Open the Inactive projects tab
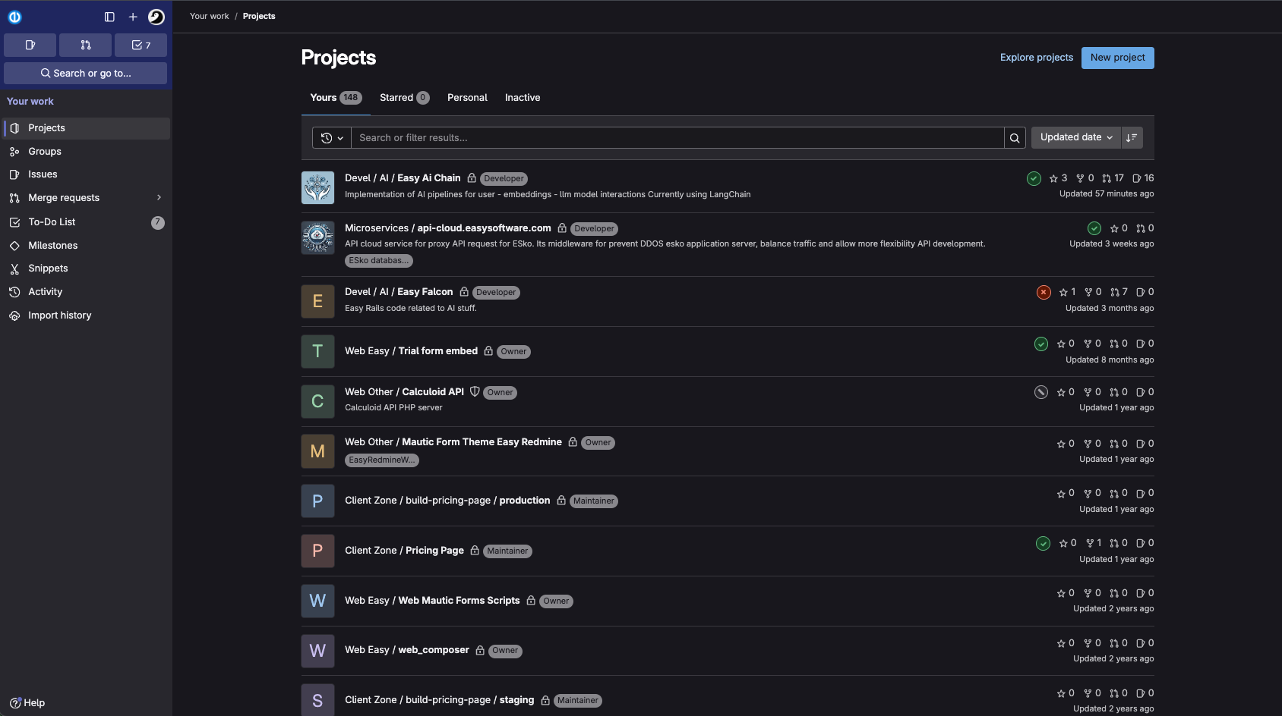Image resolution: width=1282 pixels, height=716 pixels. click(x=523, y=97)
